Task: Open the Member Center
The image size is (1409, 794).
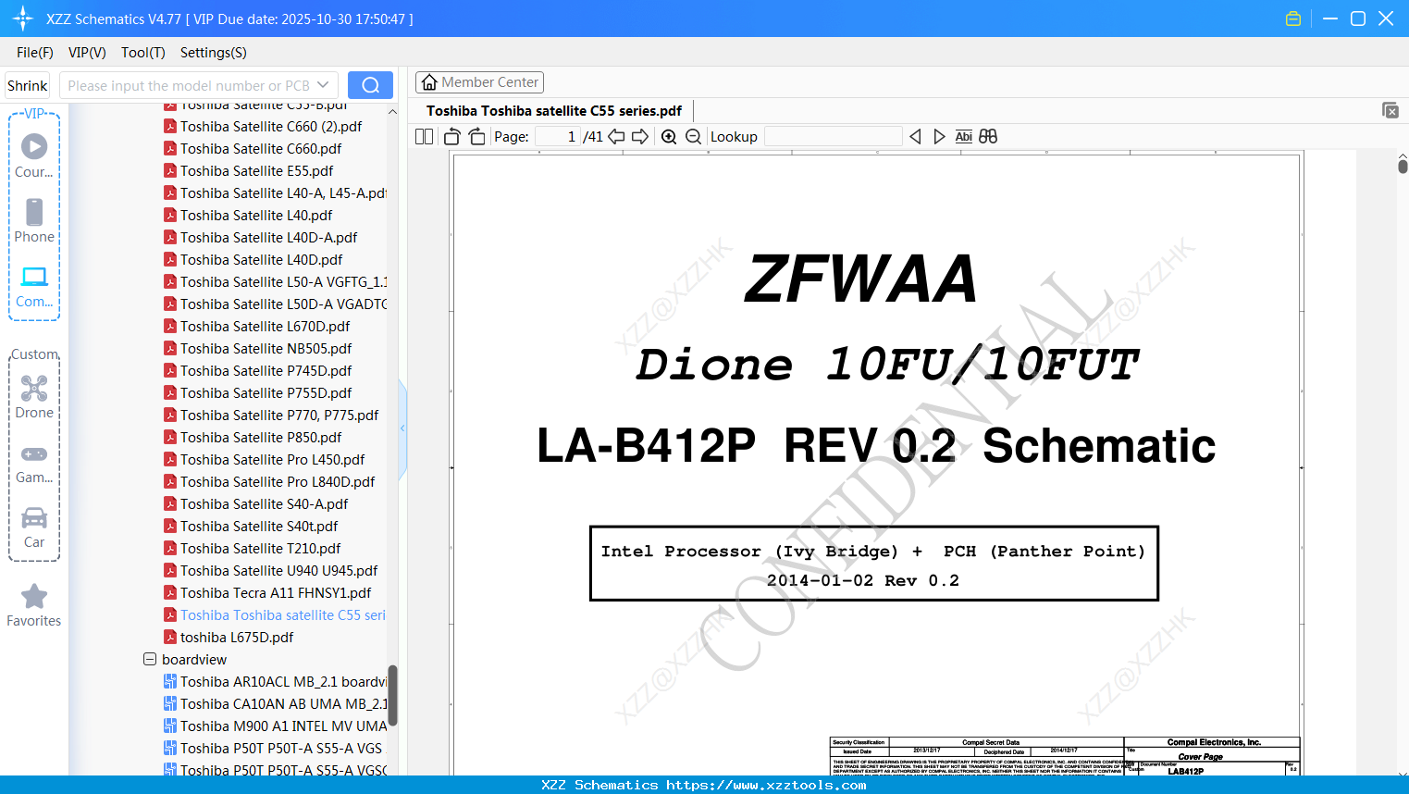Action: 479,82
